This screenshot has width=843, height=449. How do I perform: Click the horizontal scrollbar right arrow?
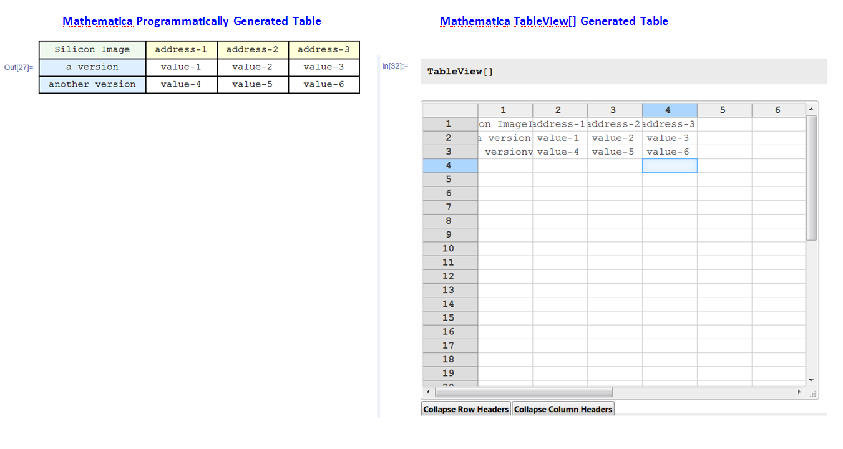(x=799, y=392)
